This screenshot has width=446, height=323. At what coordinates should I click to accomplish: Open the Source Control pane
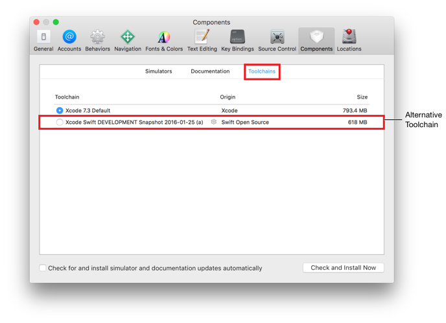click(x=277, y=41)
